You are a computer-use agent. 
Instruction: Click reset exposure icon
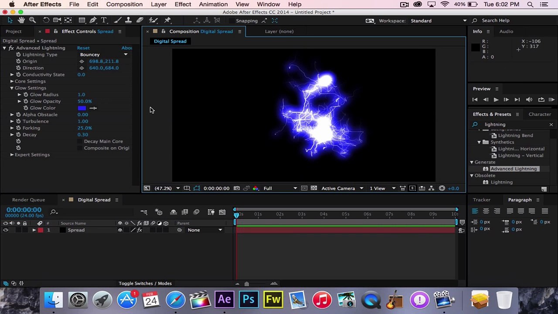(442, 188)
